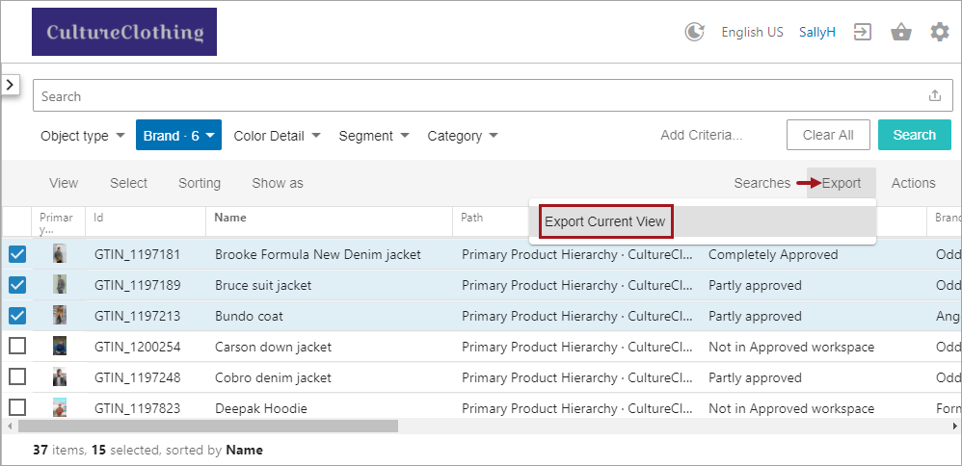This screenshot has width=962, height=466.
Task: Click the Export menu
Action: pos(842,183)
